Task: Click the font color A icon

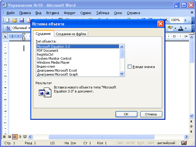Action: pyautogui.click(x=181, y=28)
